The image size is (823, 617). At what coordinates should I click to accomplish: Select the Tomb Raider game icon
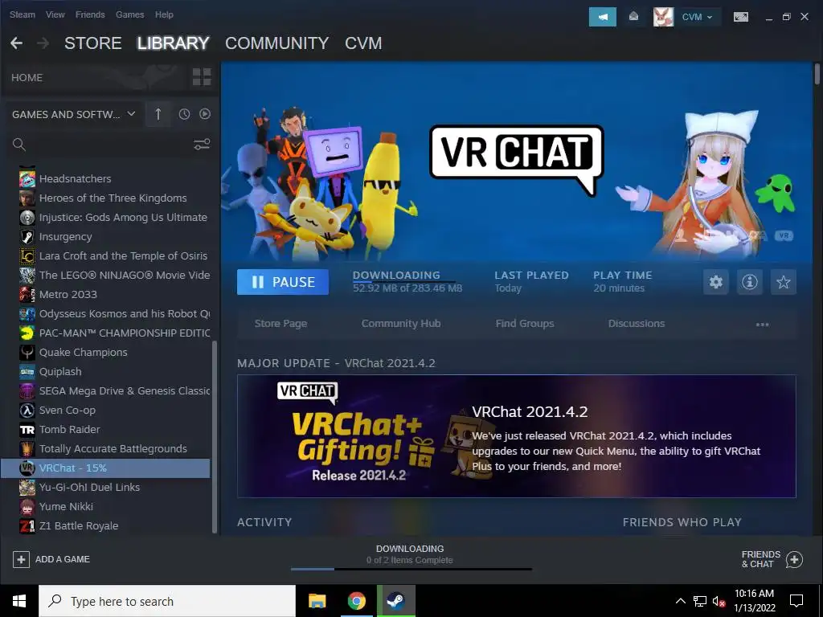point(27,429)
